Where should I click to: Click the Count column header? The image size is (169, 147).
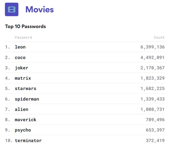pos(159,37)
